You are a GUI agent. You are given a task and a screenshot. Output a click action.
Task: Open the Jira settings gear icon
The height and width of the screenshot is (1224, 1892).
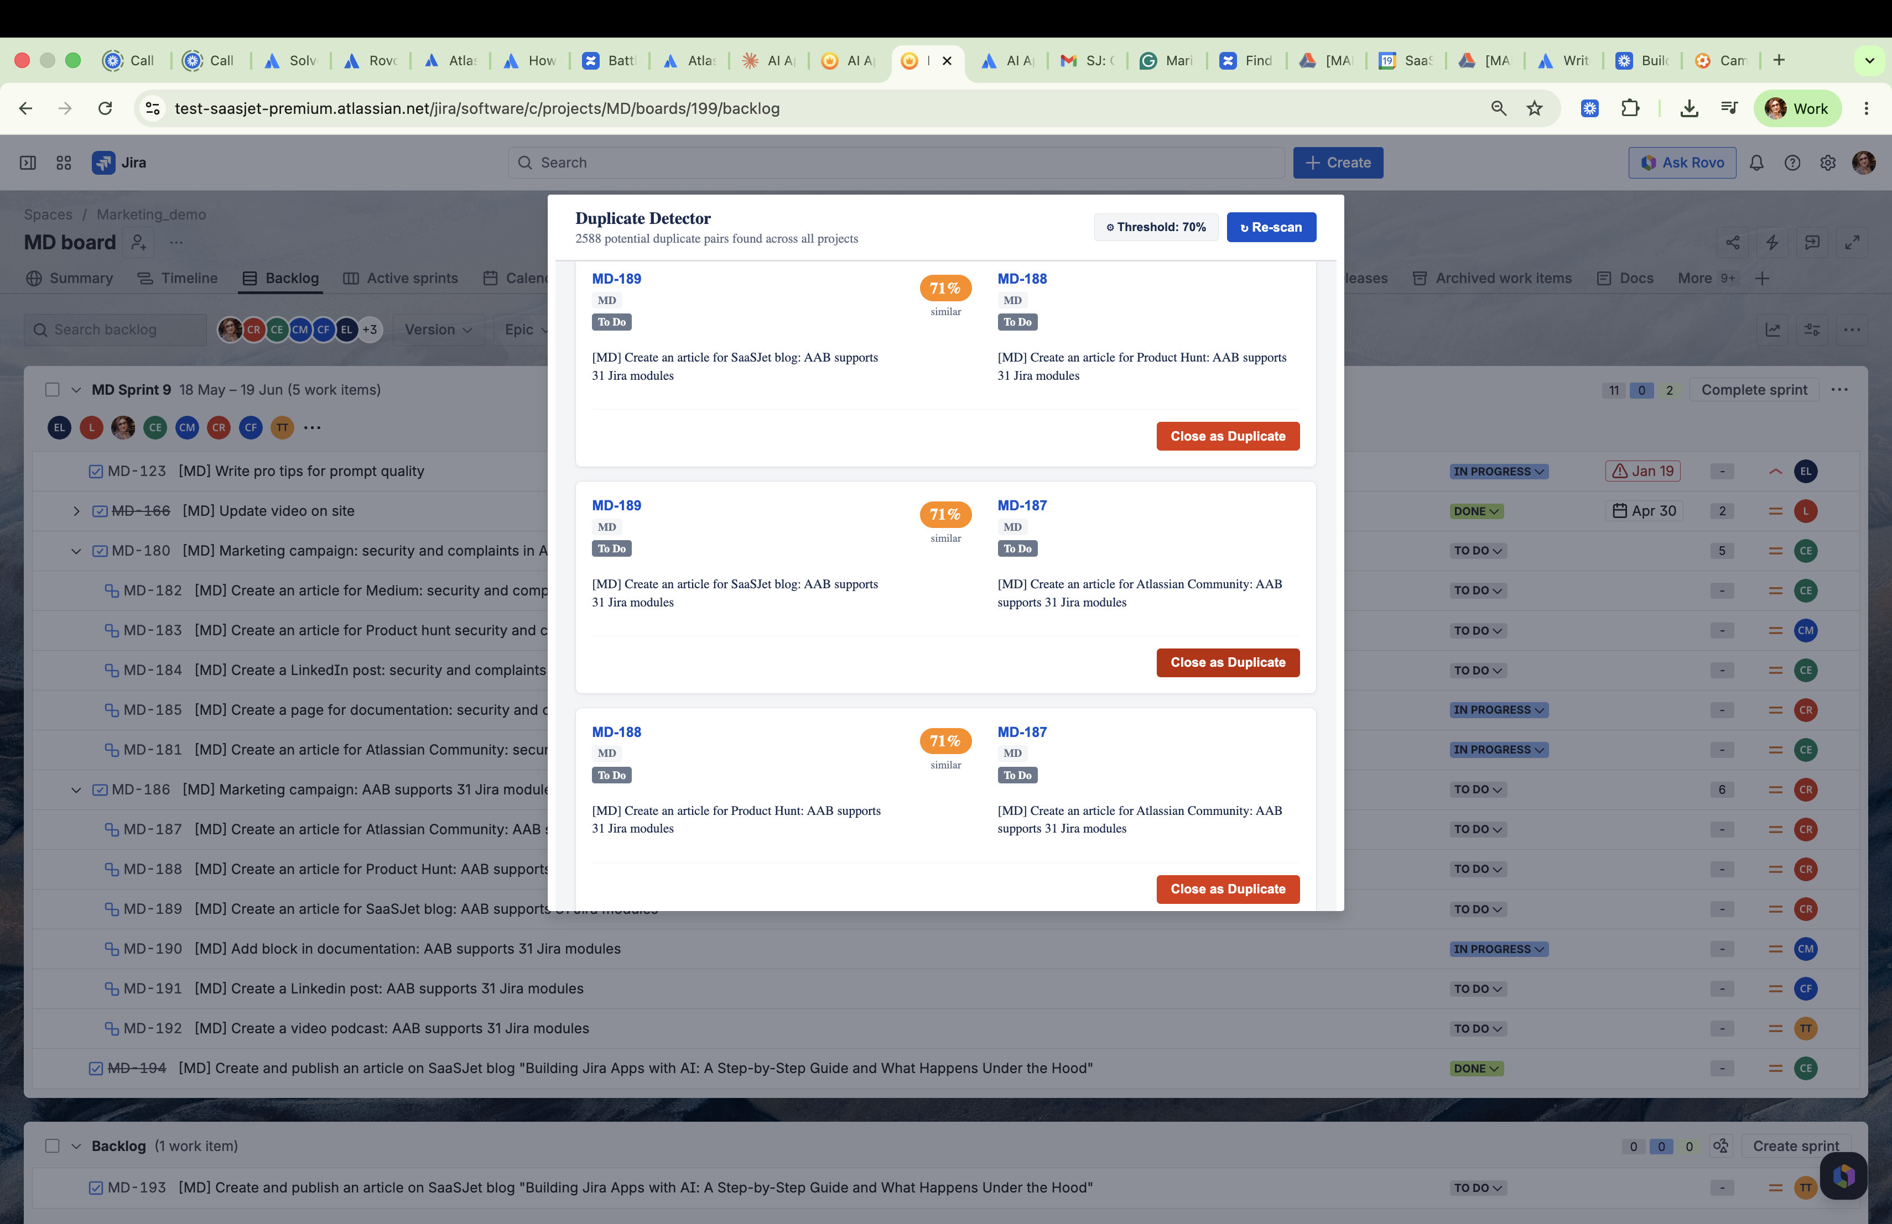pos(1828,163)
